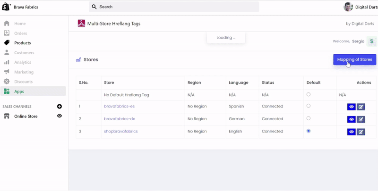Open the shopbravafabrics store link
The height and width of the screenshot is (191, 378).
(121, 131)
